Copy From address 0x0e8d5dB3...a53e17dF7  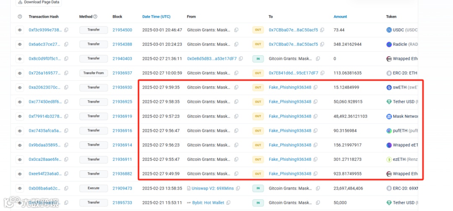coord(241,59)
